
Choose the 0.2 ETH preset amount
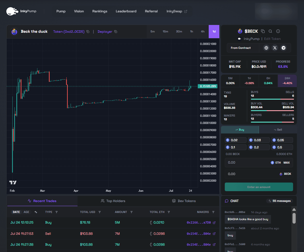[259, 147]
